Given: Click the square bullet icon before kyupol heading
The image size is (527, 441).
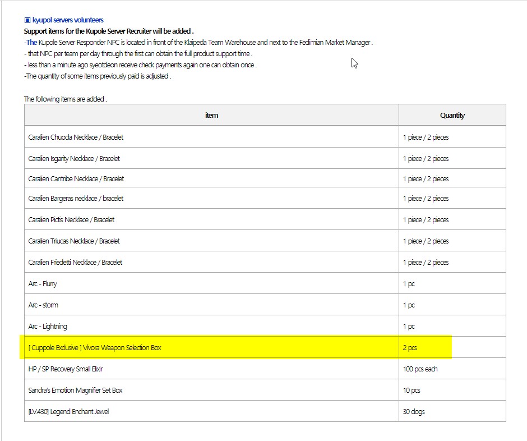Looking at the screenshot, I should 27,20.
